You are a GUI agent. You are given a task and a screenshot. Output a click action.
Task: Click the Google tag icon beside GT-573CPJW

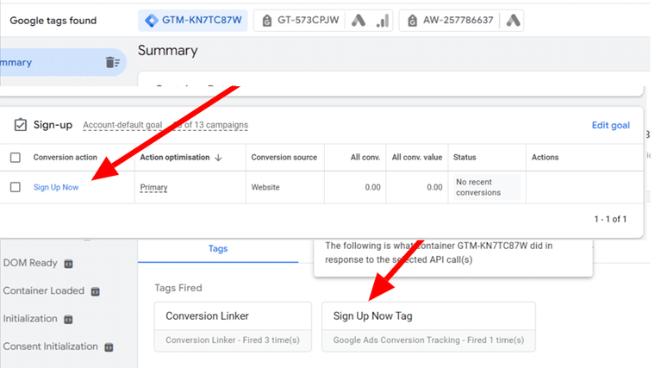coord(266,20)
